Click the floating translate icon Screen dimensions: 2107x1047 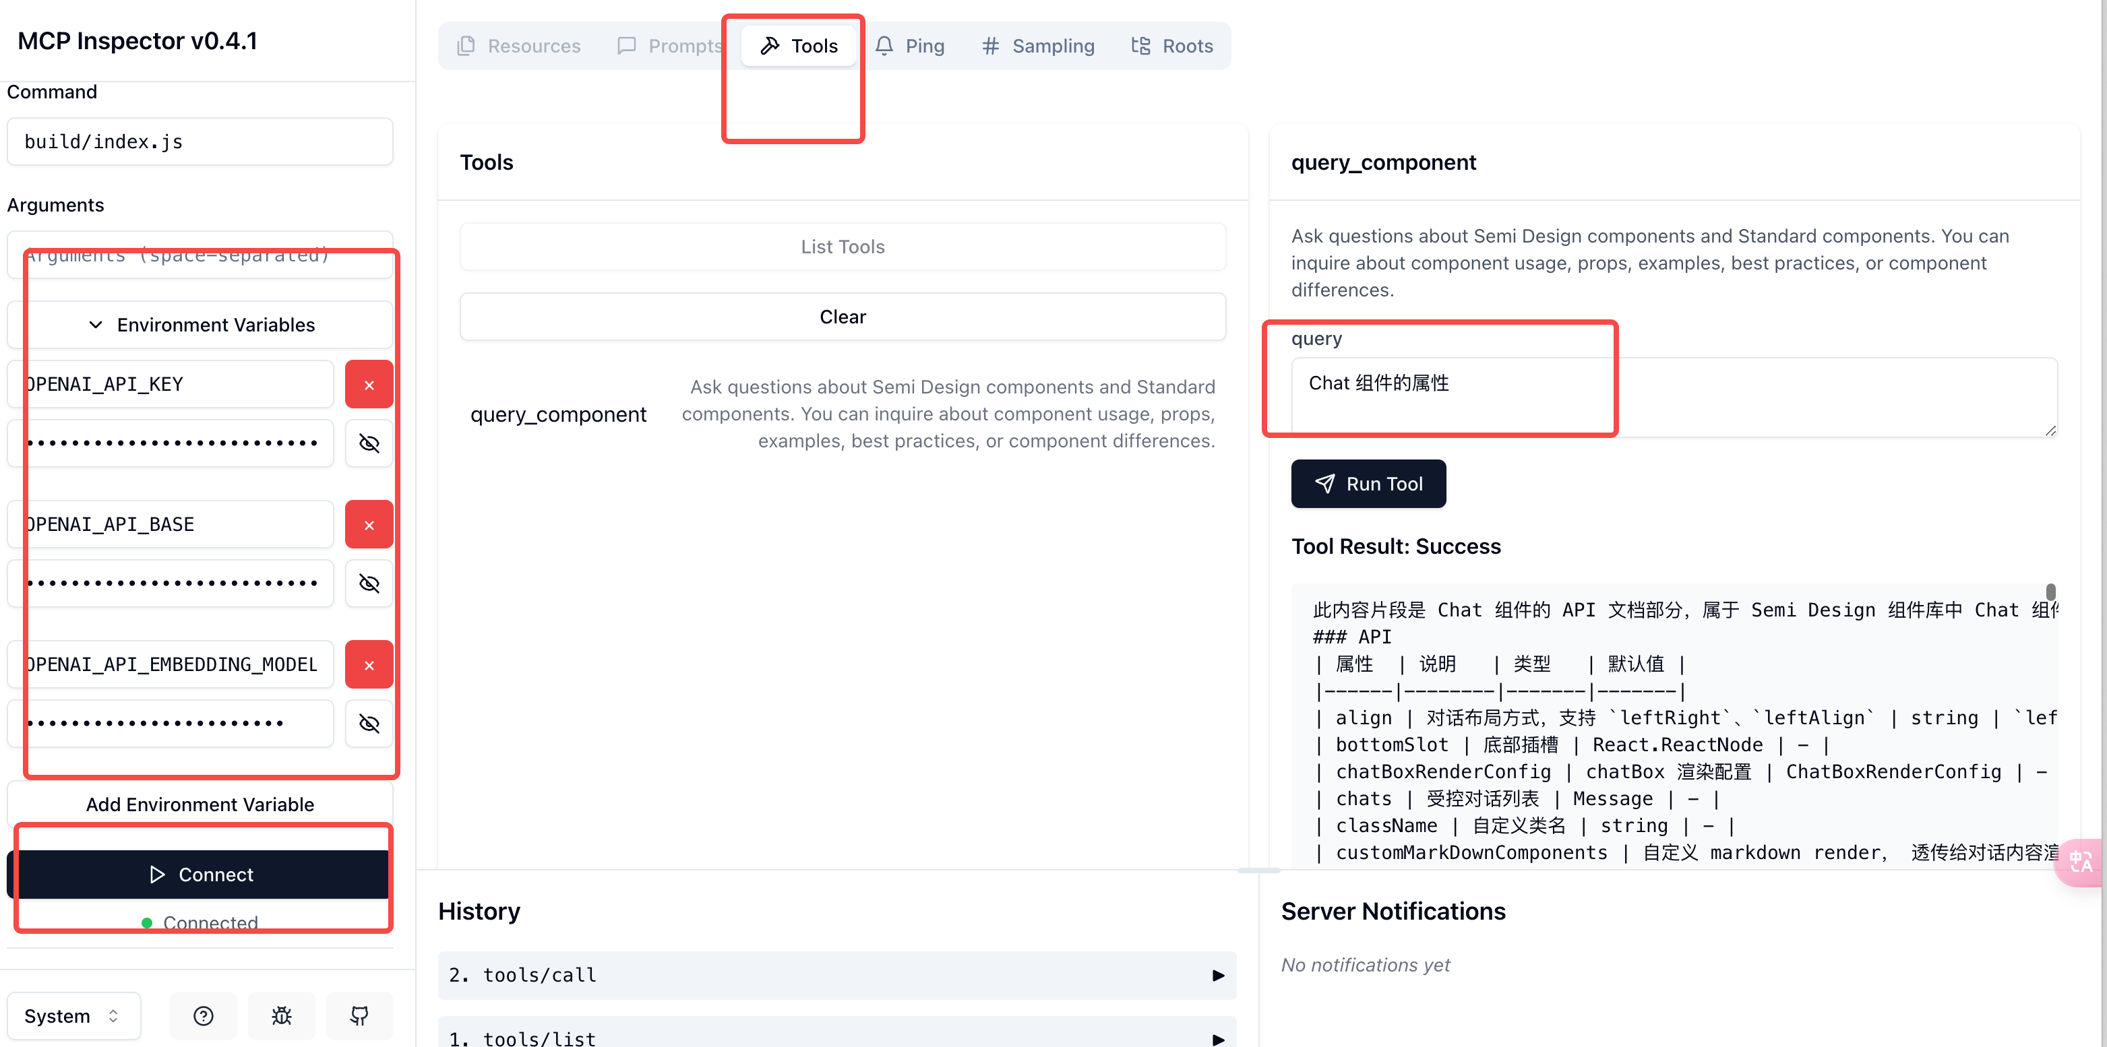[2080, 862]
